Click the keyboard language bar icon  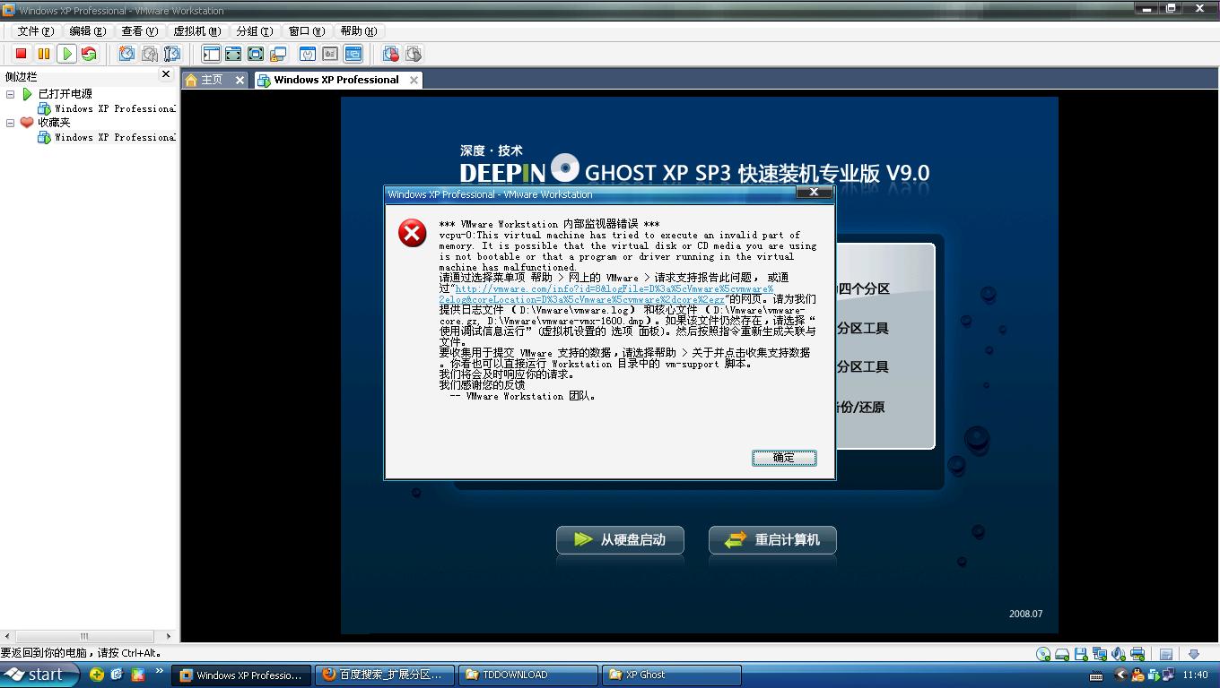(1096, 675)
